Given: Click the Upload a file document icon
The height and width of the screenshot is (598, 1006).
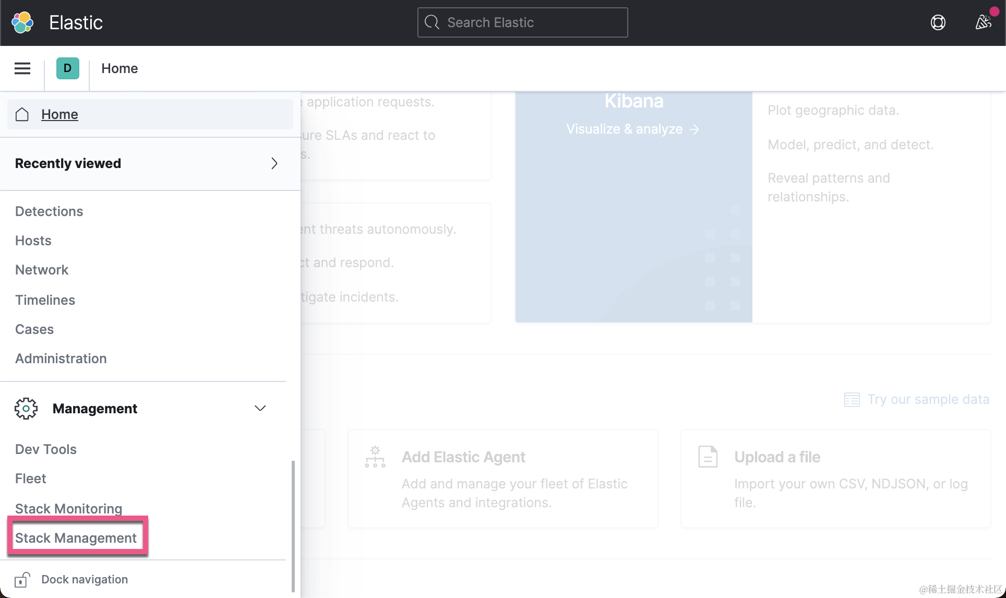Looking at the screenshot, I should [x=708, y=457].
